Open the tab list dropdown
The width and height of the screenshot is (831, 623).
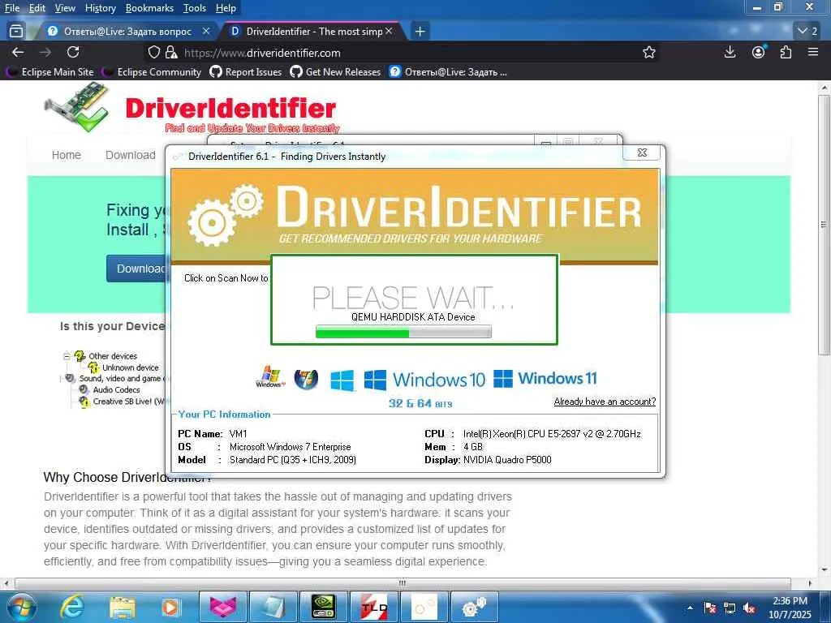[807, 32]
